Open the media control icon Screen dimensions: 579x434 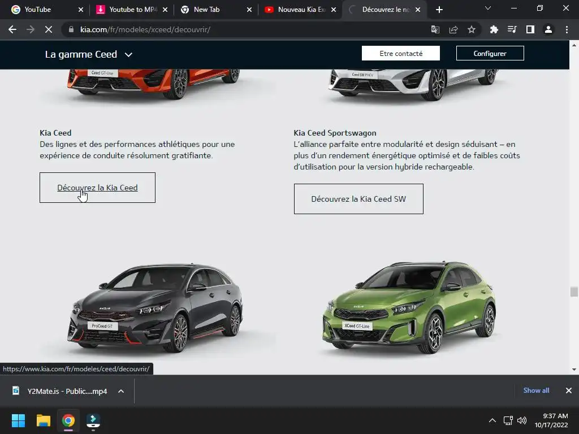pos(512,29)
